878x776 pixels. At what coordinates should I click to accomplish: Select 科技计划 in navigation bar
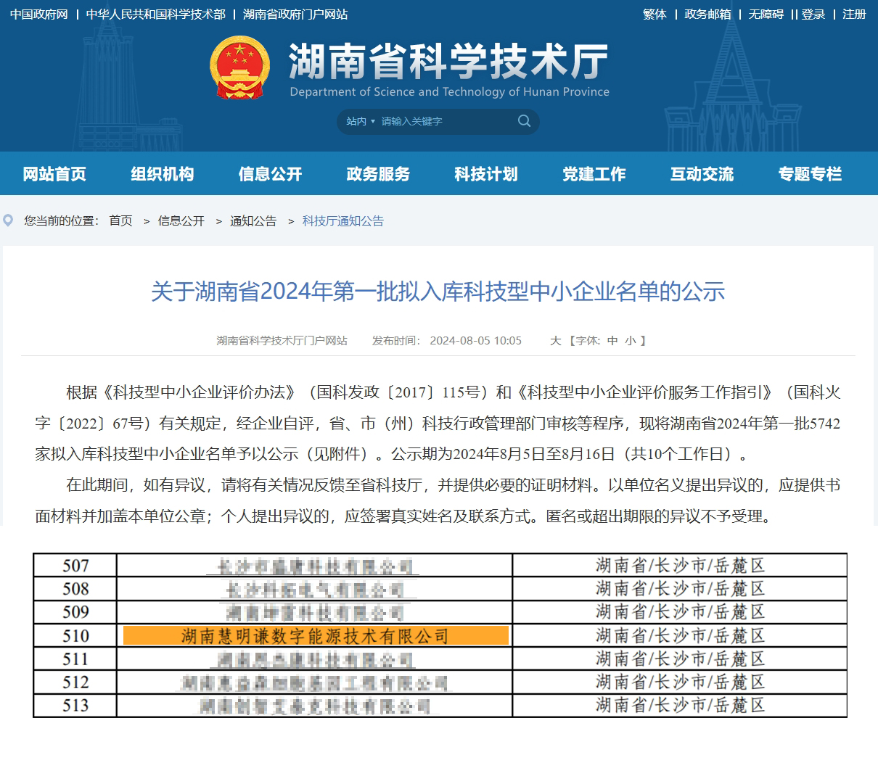(x=486, y=174)
